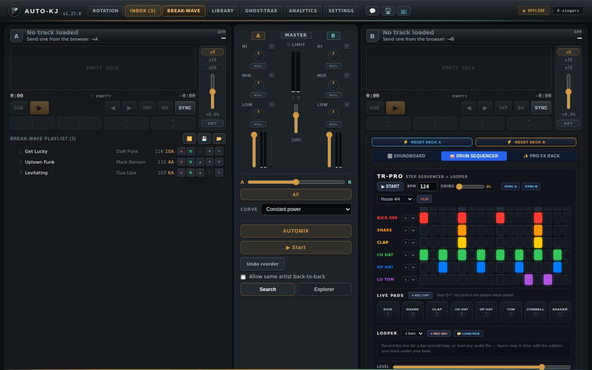592x370 pixels.
Task: Play deck B
Action: (x=395, y=108)
